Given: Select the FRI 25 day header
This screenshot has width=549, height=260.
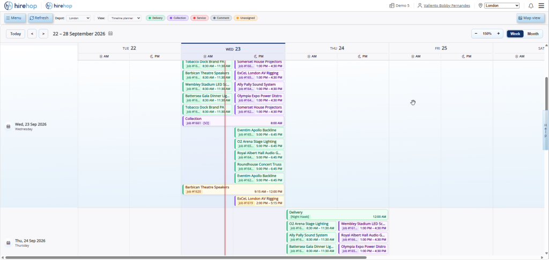Looking at the screenshot, I should coord(441,48).
